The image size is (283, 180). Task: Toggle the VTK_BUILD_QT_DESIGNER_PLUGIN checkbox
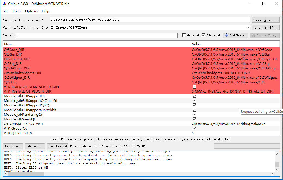tap(194, 87)
